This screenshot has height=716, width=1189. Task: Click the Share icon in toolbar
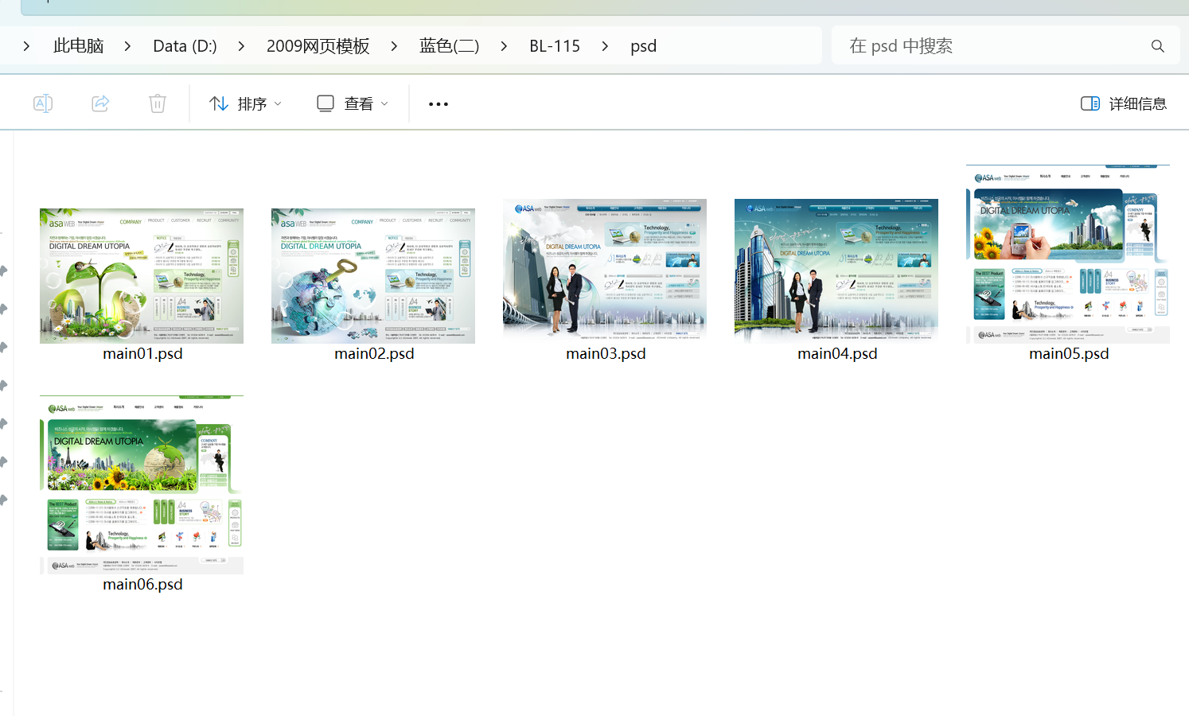100,103
